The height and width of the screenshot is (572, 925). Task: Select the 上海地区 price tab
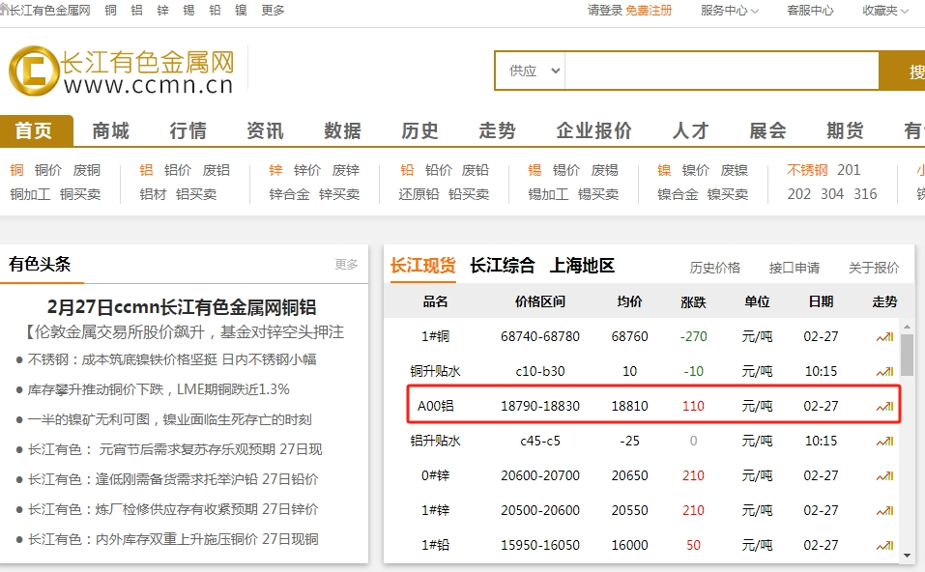(x=582, y=266)
